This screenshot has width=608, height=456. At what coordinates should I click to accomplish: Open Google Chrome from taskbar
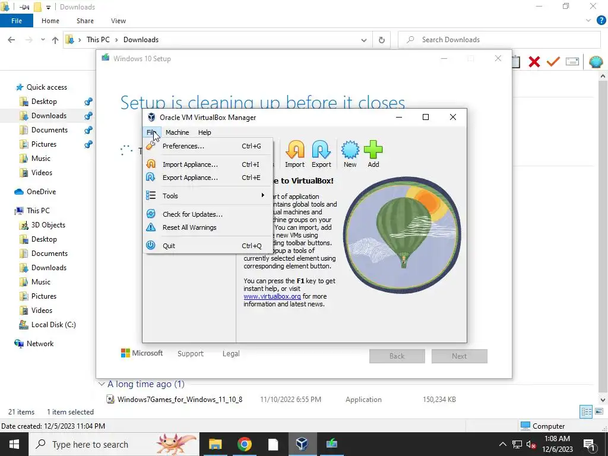pos(244,444)
